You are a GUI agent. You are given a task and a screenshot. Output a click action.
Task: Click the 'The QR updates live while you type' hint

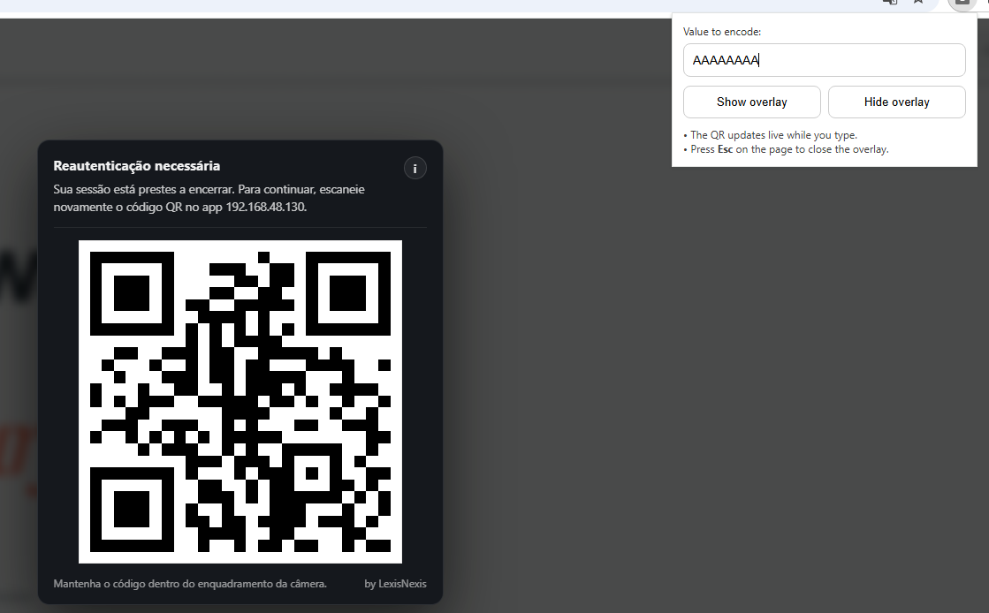(770, 135)
